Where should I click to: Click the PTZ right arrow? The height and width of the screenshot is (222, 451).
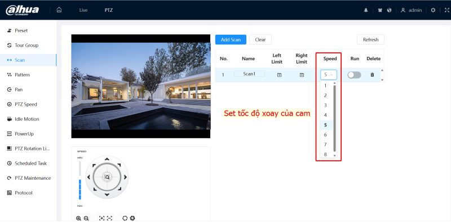[125, 177]
